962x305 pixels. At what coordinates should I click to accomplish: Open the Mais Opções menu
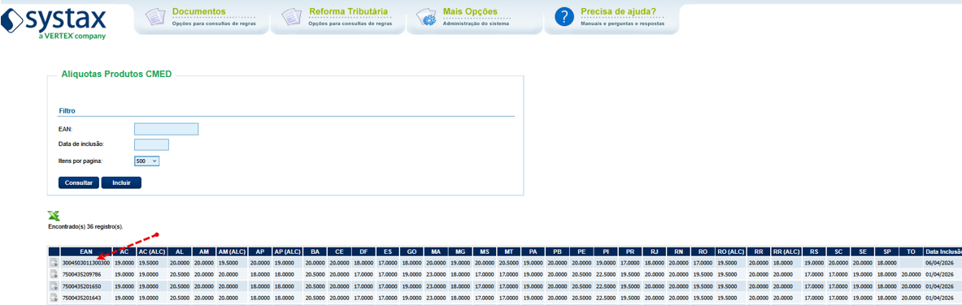[470, 11]
